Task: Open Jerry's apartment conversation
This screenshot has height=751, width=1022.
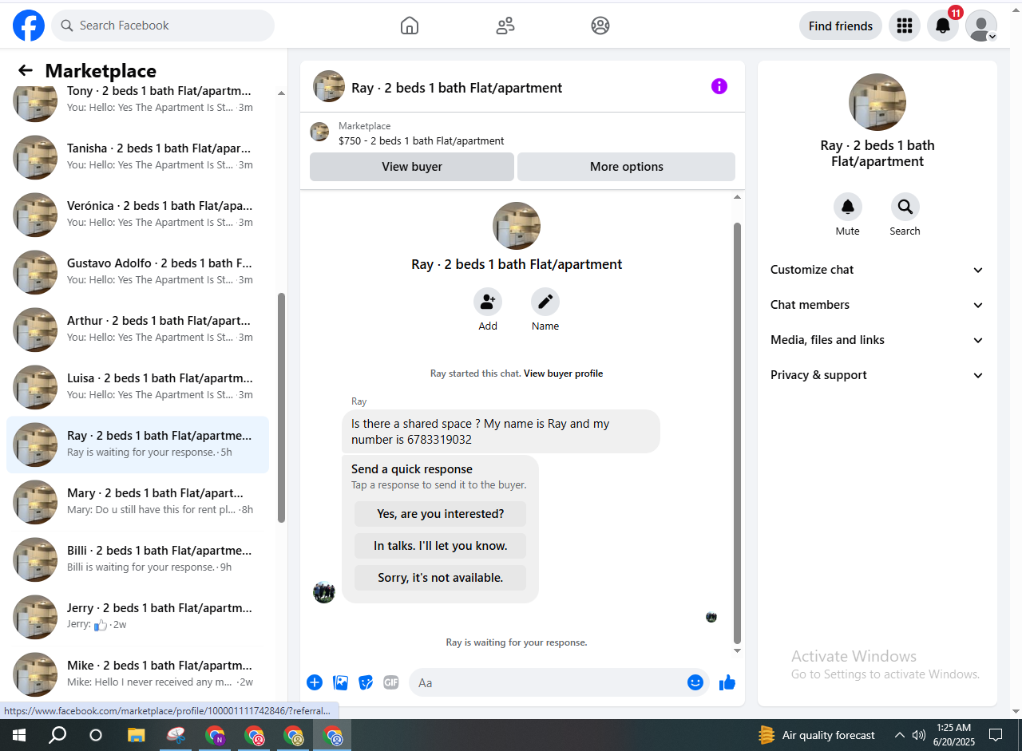Action: 137,617
